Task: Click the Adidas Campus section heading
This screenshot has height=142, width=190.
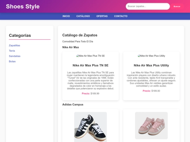Action: click(x=73, y=104)
